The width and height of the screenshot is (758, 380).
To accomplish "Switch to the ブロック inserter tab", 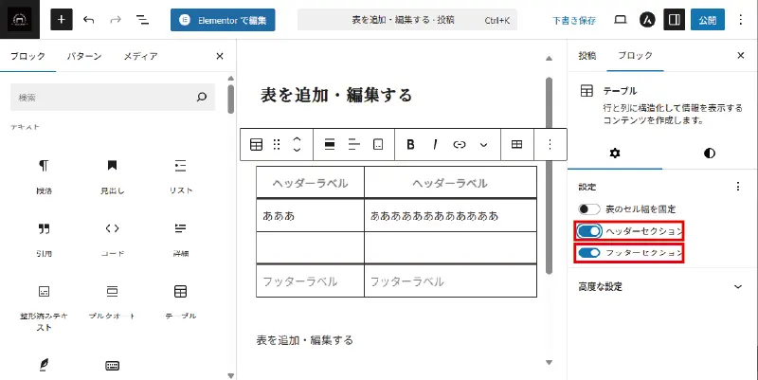I will coord(27,56).
